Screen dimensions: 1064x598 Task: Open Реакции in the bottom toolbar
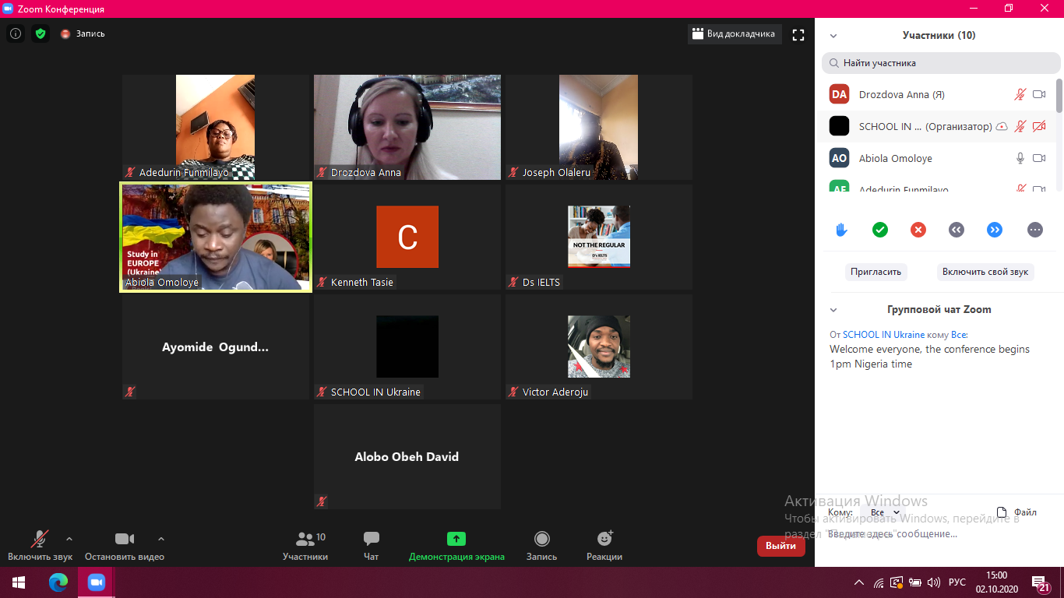604,544
